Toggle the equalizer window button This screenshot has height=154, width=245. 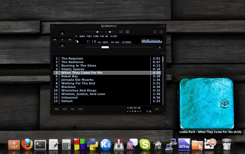121,32
